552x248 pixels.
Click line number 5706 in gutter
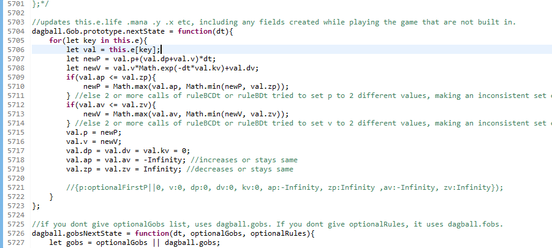point(15,50)
